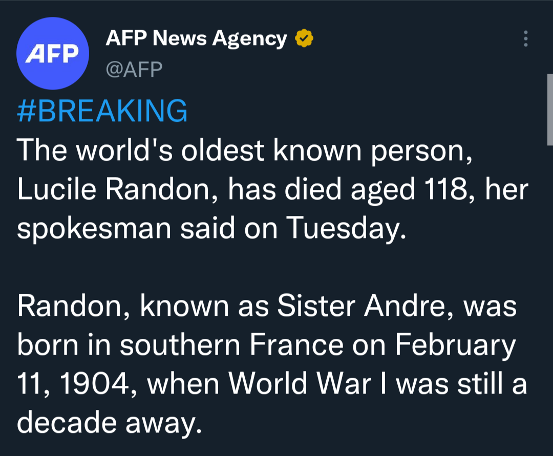Screen dimensions: 553x456
Task: Click the words decade away
Action: click(x=110, y=423)
